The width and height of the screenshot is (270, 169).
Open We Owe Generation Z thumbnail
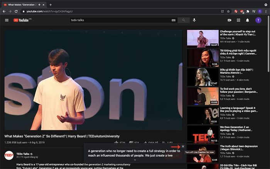pos(203,134)
